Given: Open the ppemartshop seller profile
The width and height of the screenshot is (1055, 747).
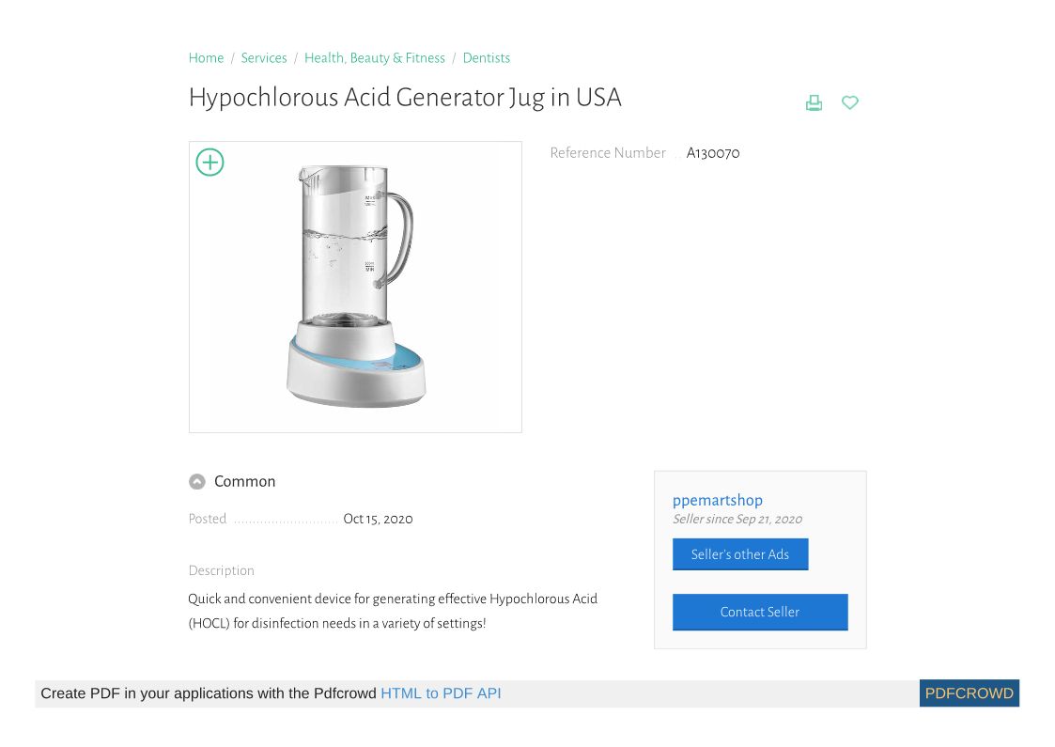Looking at the screenshot, I should coord(718,500).
